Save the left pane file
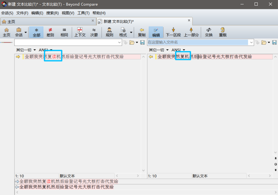This screenshot has height=195, width=278. pyautogui.click(x=142, y=42)
